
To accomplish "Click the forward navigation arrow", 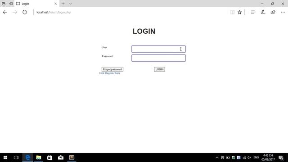I will click(x=15, y=12).
